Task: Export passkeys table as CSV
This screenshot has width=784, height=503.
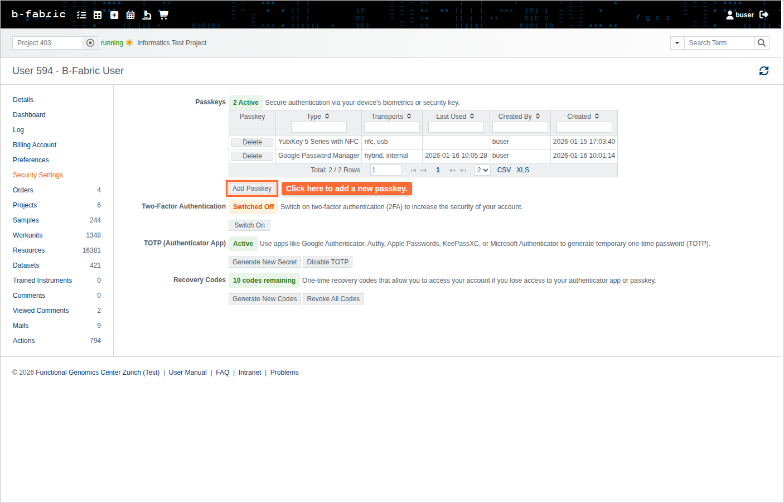Action: 504,170
